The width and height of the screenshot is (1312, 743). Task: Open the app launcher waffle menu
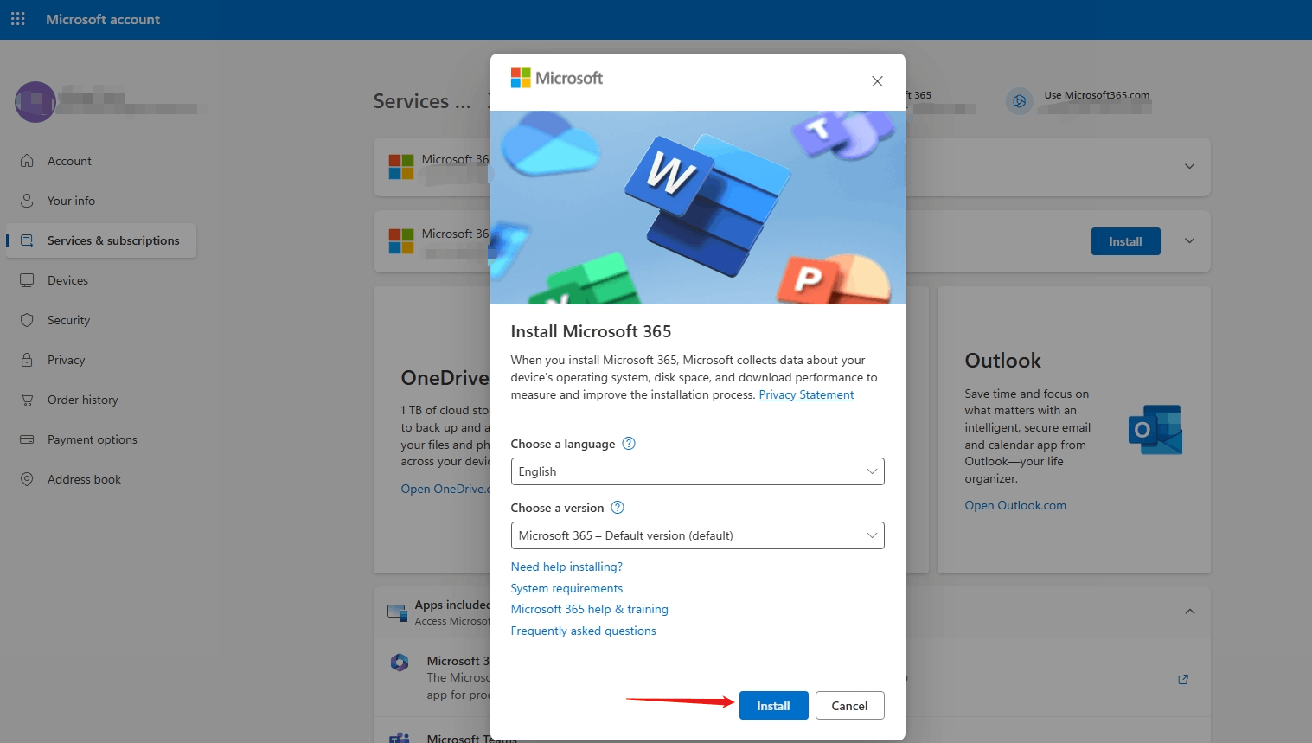(17, 18)
